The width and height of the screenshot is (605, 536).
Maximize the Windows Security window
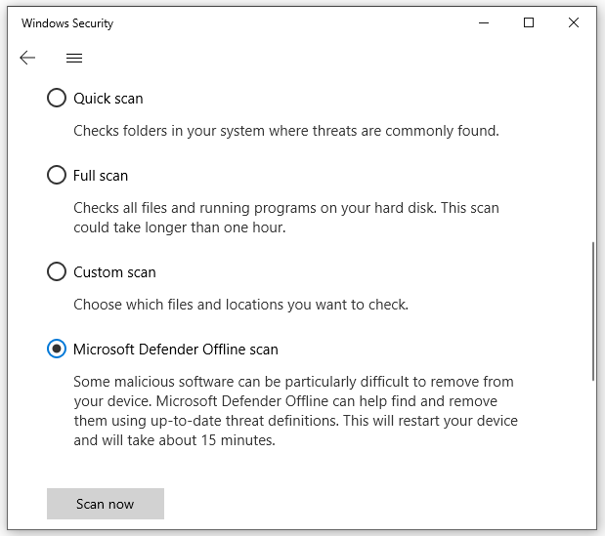click(529, 22)
